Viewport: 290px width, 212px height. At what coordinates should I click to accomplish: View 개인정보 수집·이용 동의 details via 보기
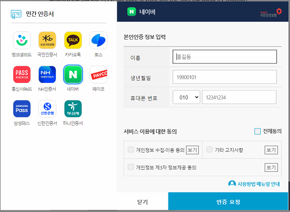coord(192,150)
